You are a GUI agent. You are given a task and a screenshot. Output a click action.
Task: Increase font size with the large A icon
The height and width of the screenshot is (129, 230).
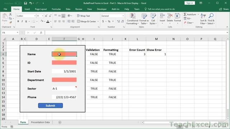coord(46,16)
